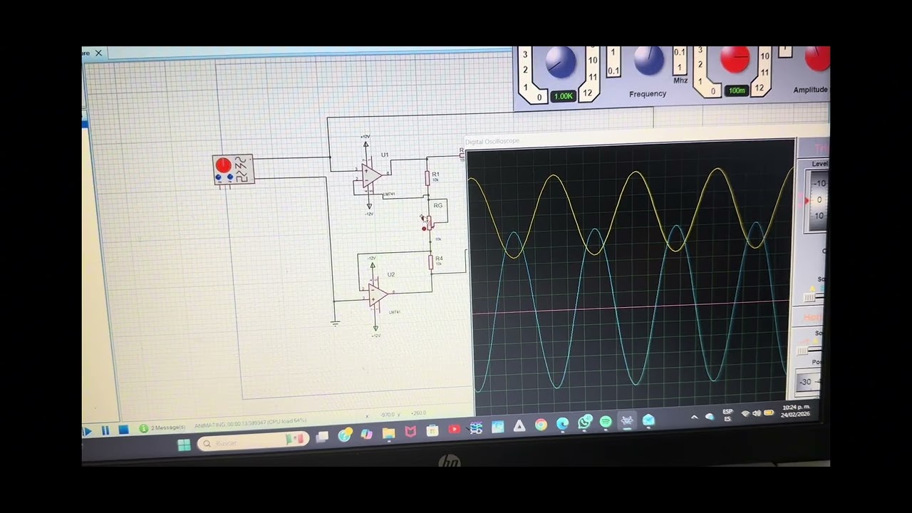This screenshot has width=912, height=513.
Task: Open the Windows Start menu
Action: [x=184, y=445]
